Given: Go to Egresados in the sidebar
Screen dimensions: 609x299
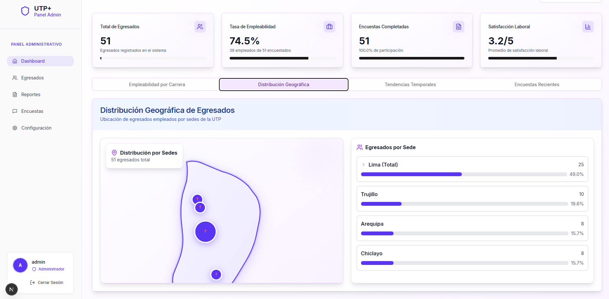Looking at the screenshot, I should 32,78.
